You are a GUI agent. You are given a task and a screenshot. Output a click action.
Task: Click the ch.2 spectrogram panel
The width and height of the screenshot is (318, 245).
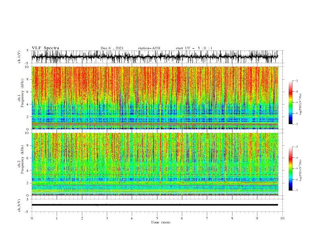point(155,164)
